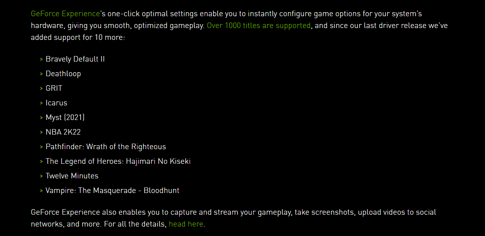Click the arrow bullet next to NBA 2K22
Image resolution: width=485 pixels, height=236 pixels.
tap(41, 132)
